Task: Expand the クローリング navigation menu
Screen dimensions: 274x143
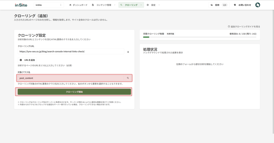Action: 131,5
